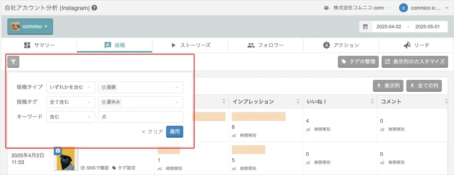This screenshot has height=175, width=454.
Task: Open the いずれかを含む condition dropdown
Action: pyautogui.click(x=71, y=87)
